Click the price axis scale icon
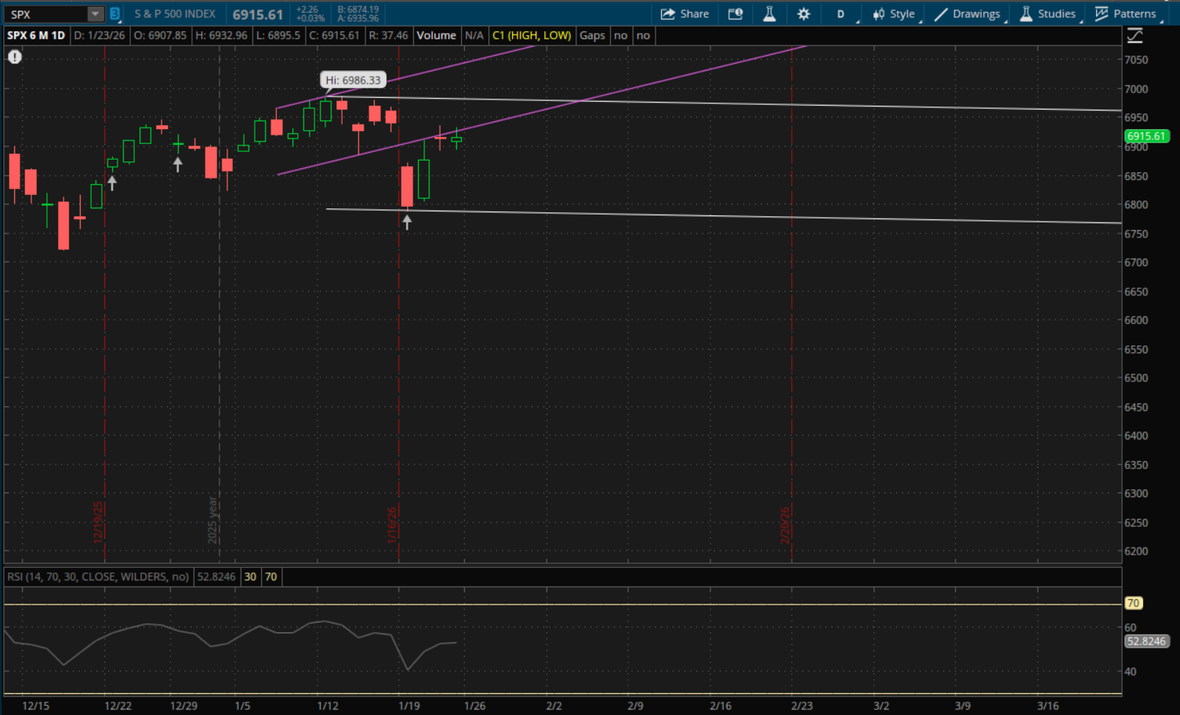1180x715 pixels. pyautogui.click(x=1135, y=36)
